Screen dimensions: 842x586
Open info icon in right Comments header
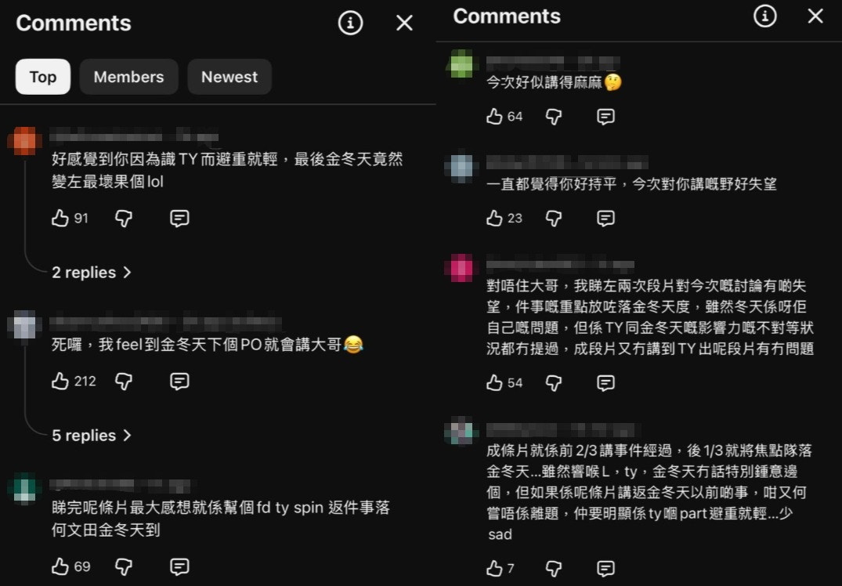[x=764, y=16]
